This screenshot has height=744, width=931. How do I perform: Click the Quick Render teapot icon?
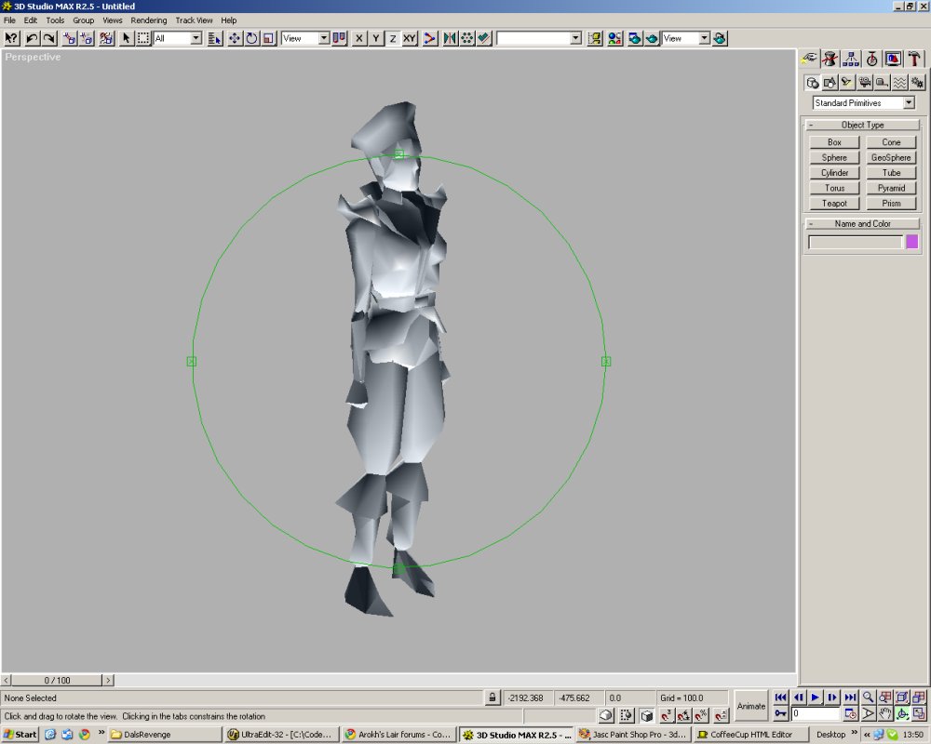pos(652,38)
